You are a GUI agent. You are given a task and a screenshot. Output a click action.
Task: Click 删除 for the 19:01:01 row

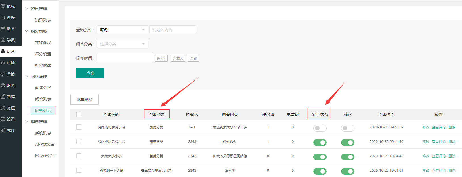tap(452, 171)
